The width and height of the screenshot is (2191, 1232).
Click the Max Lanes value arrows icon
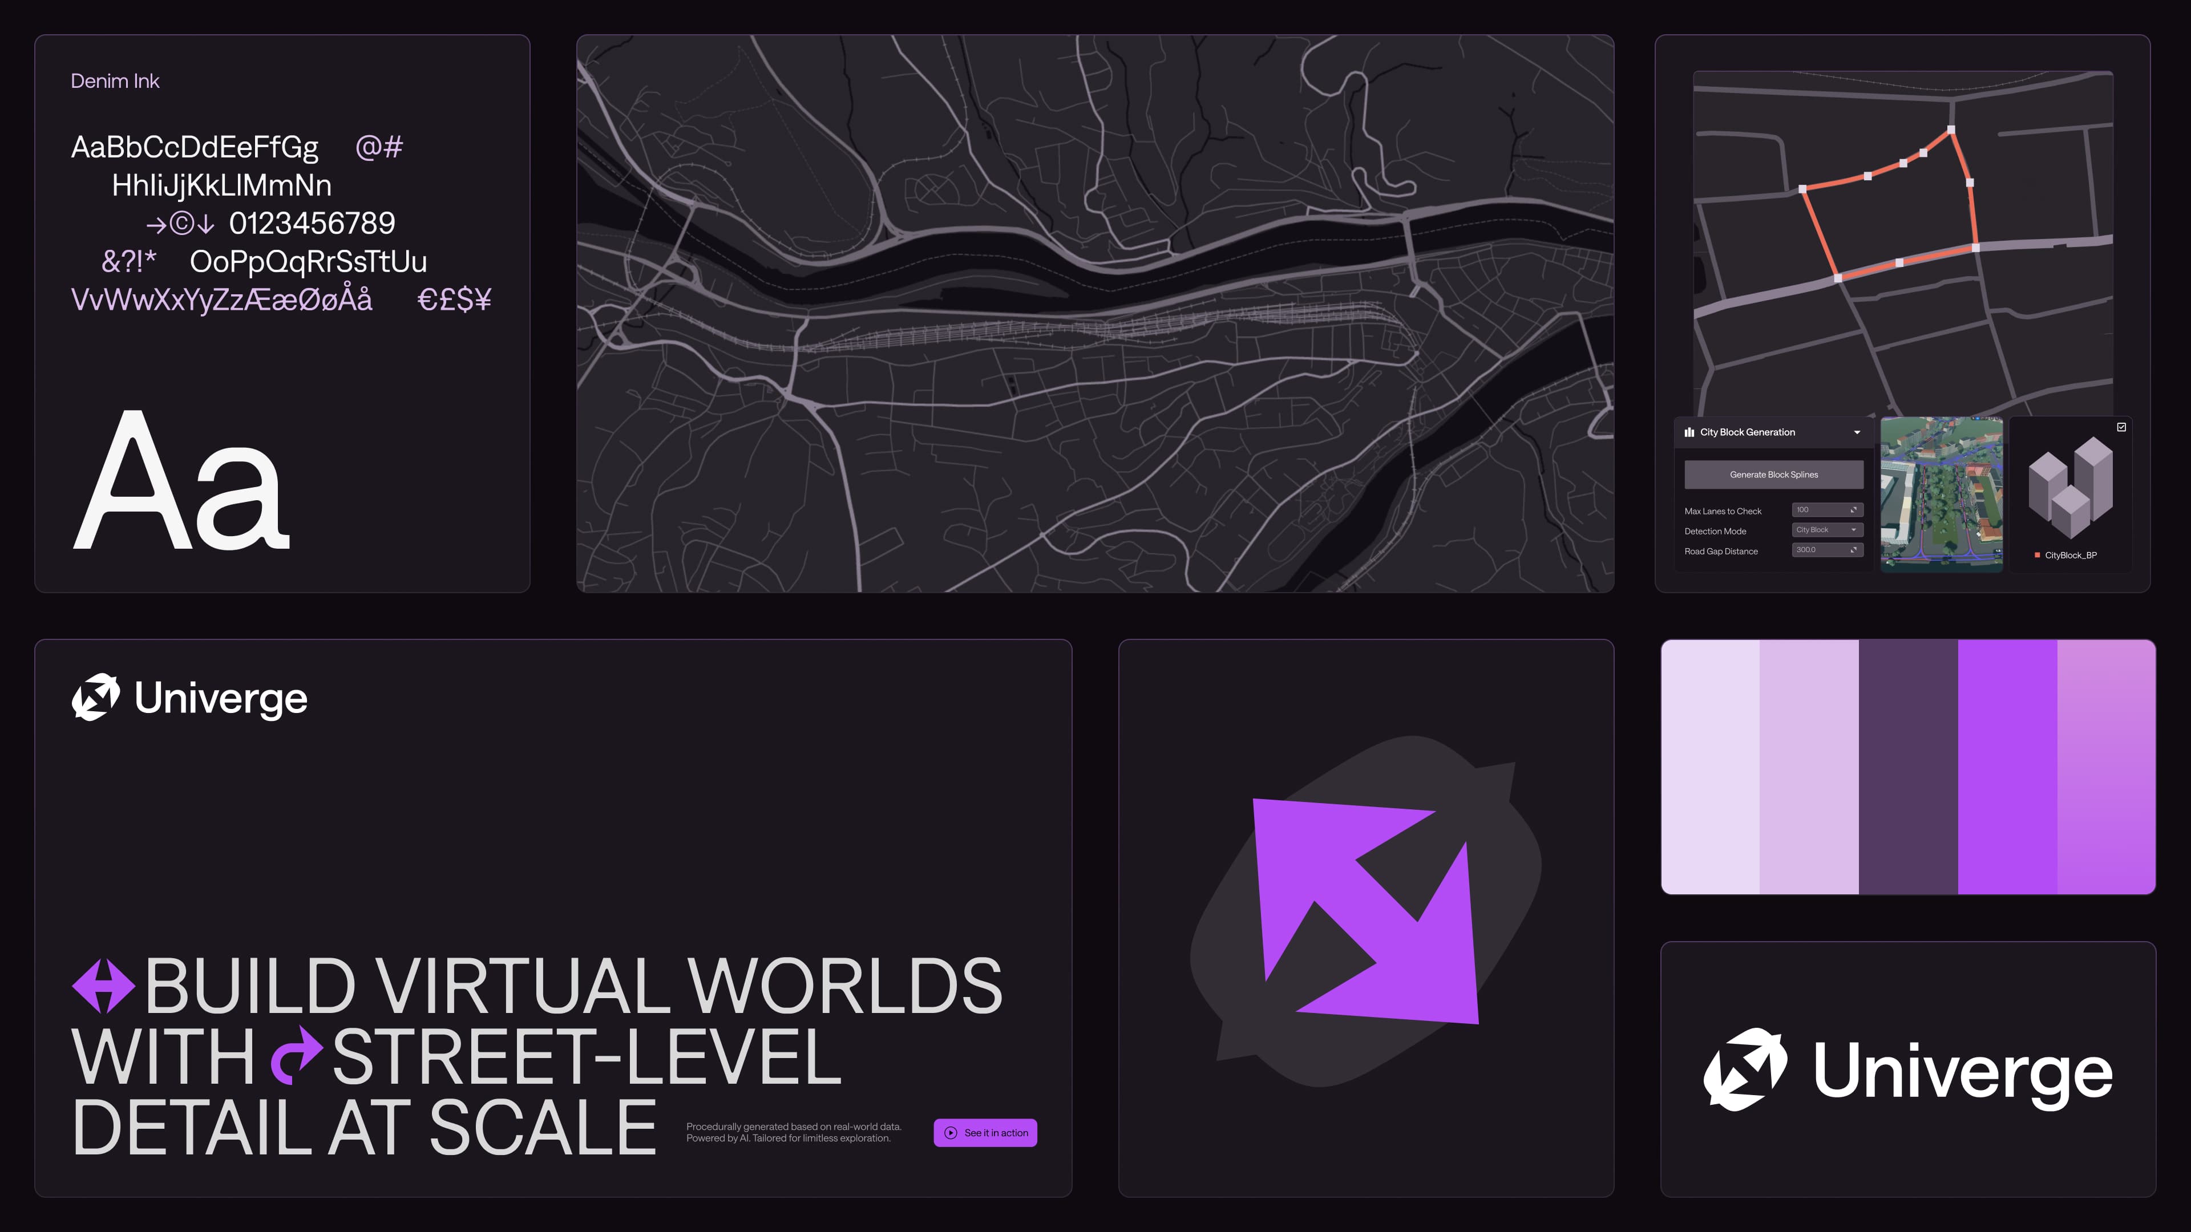1853,510
